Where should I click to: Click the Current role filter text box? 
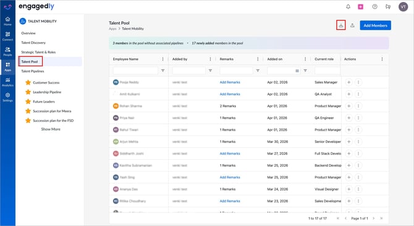[327, 71]
